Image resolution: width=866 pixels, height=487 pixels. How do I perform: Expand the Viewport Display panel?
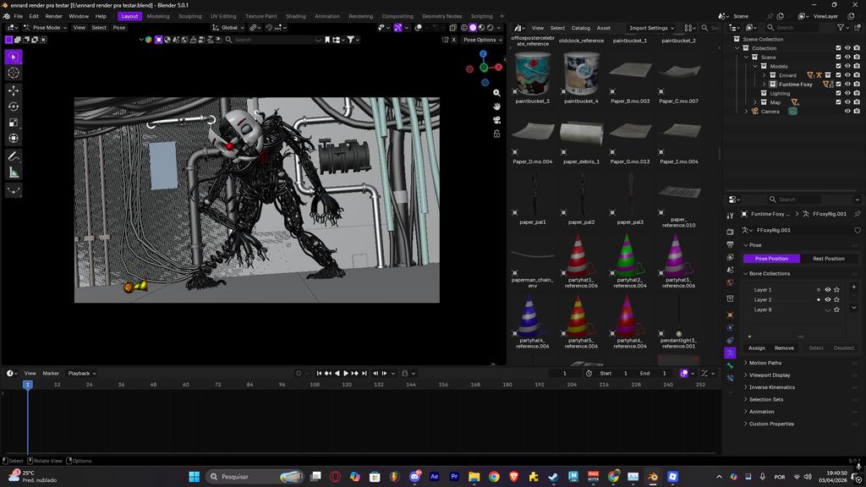click(x=770, y=375)
